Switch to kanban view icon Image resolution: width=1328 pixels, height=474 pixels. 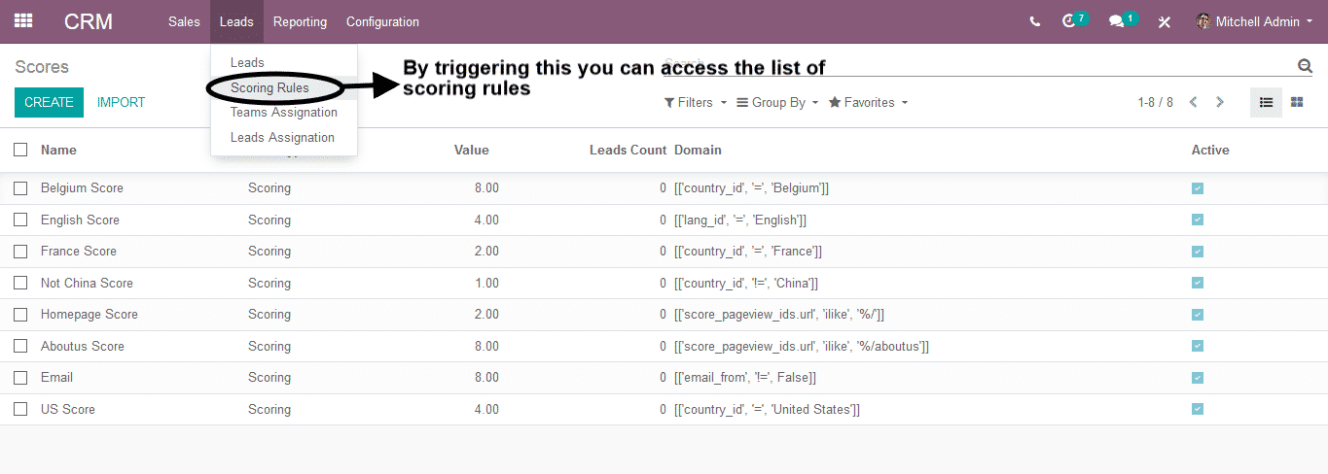click(x=1297, y=102)
